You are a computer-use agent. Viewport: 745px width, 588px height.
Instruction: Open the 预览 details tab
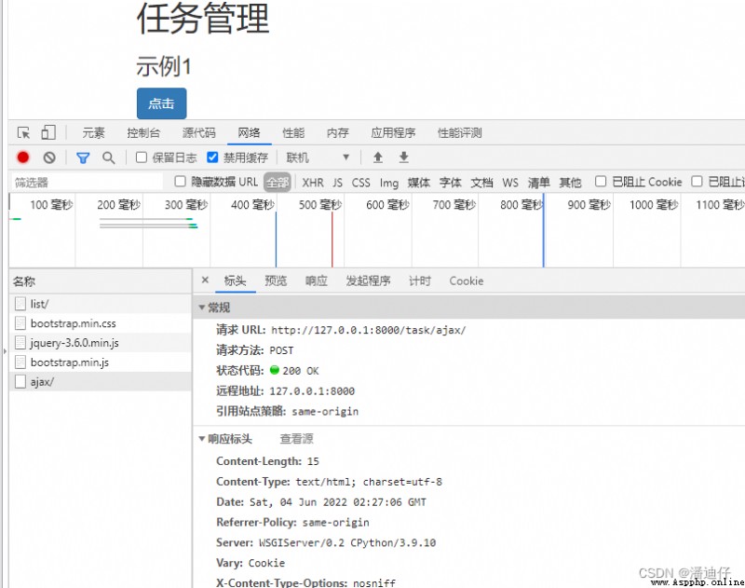click(276, 280)
